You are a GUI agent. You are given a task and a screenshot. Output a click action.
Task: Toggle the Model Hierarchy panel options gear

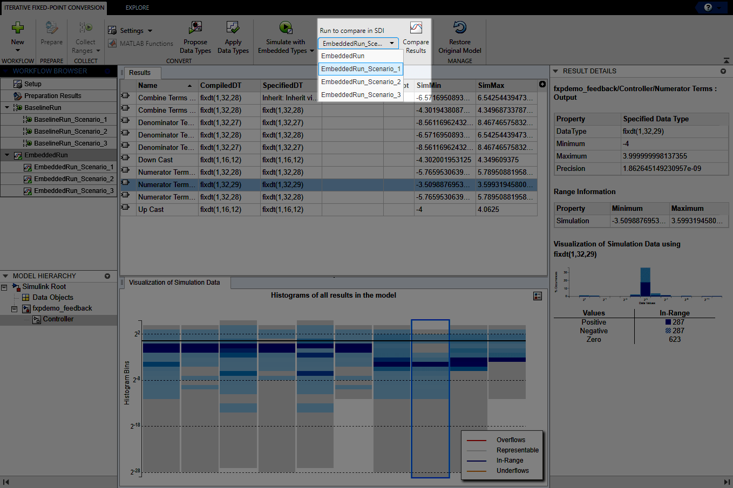[107, 276]
